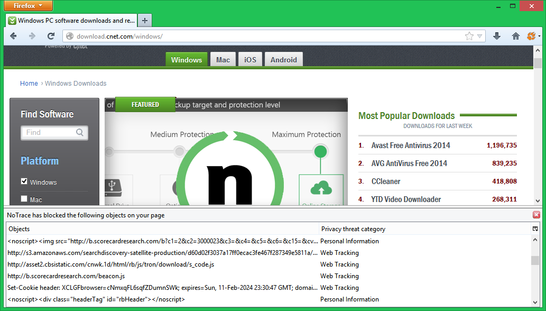This screenshot has height=311, width=546.
Task: Select the asset2.cbsistatic.com s_code.js row
Action: click(269, 264)
